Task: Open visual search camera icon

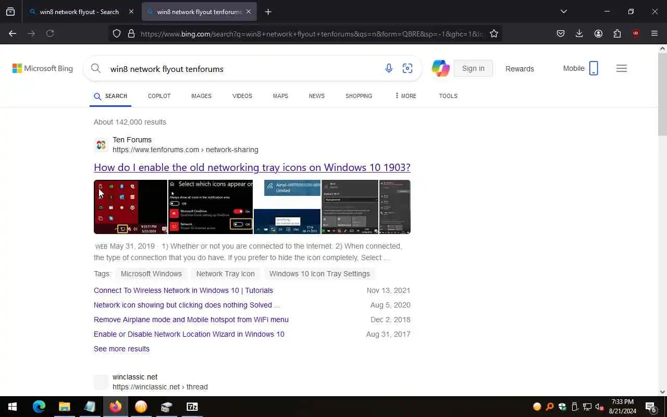Action: point(407,68)
